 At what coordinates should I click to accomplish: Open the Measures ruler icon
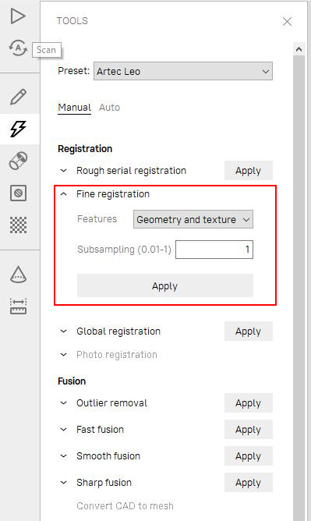[x=18, y=307]
